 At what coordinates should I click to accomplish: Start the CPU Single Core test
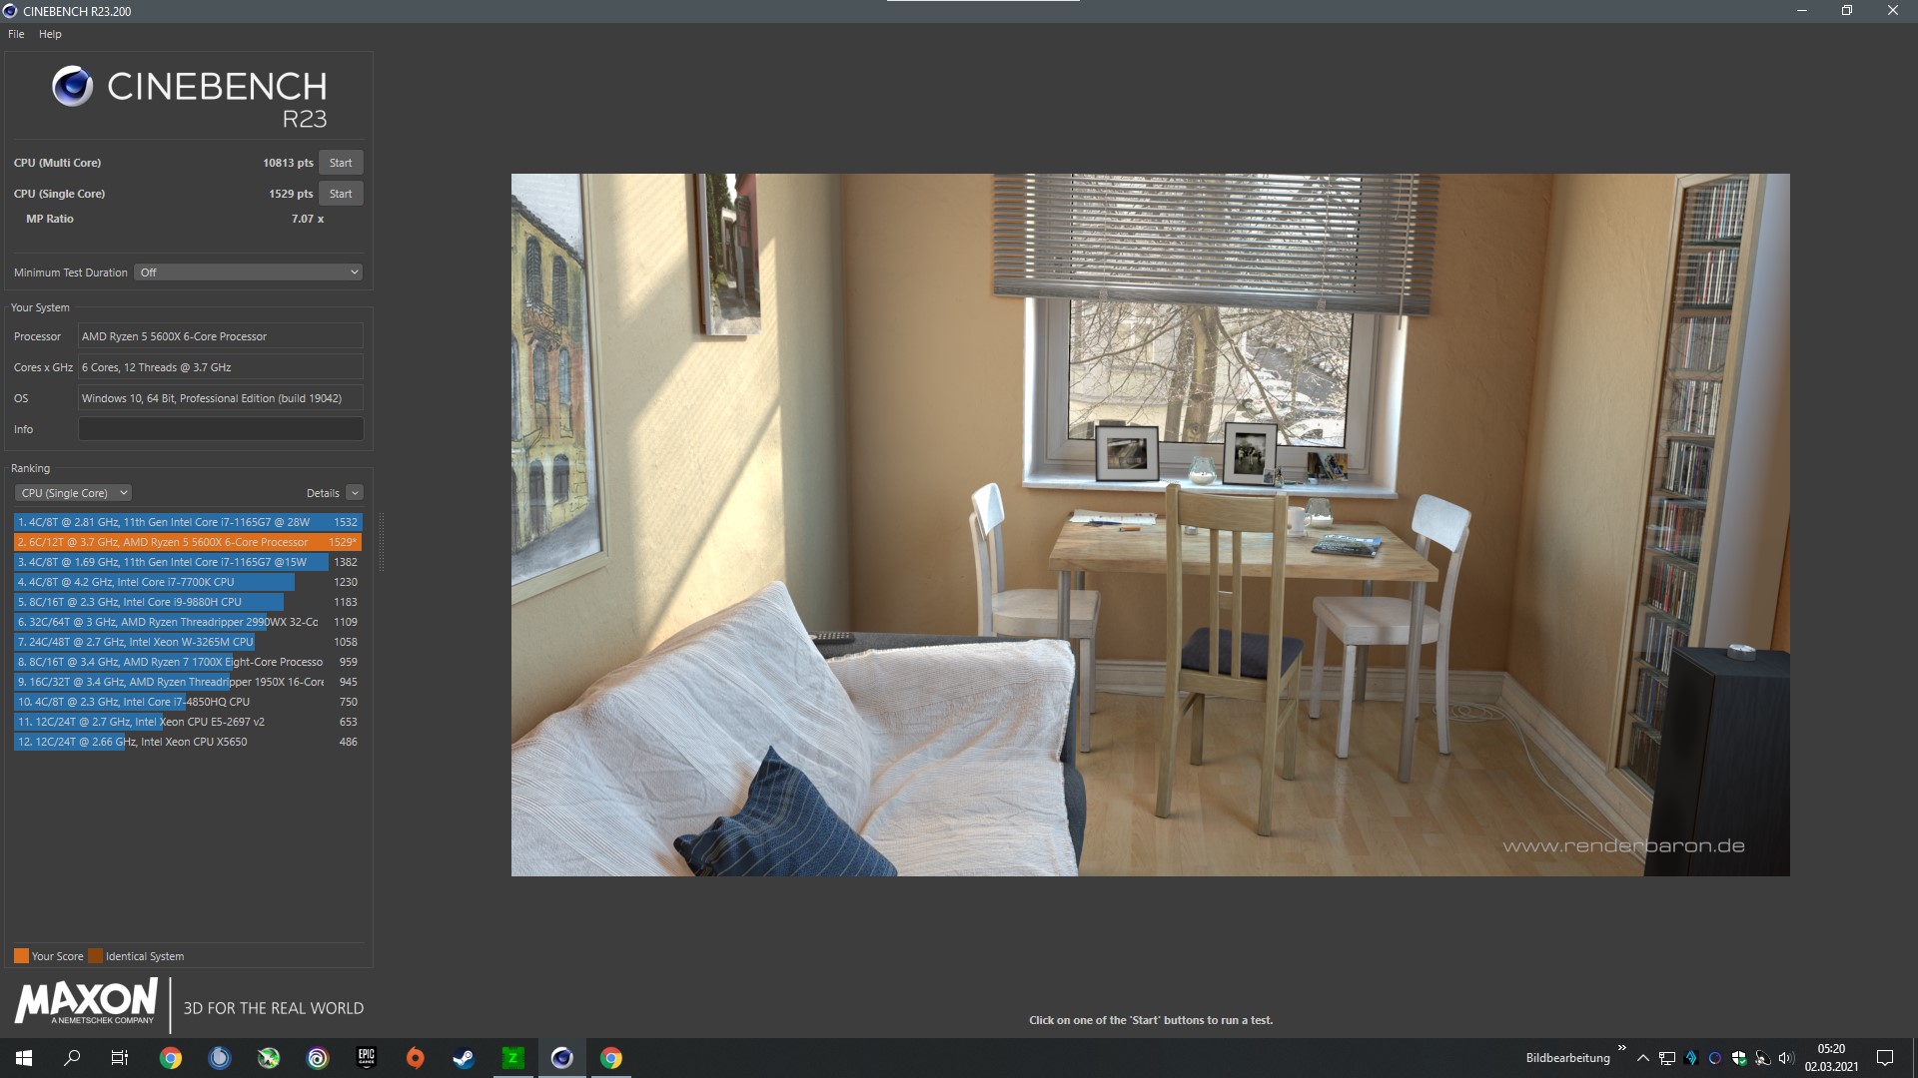point(341,194)
